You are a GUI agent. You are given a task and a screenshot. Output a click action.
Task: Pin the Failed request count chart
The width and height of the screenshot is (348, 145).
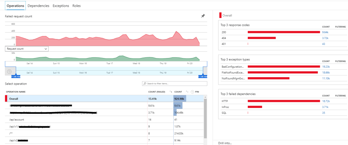203,16
